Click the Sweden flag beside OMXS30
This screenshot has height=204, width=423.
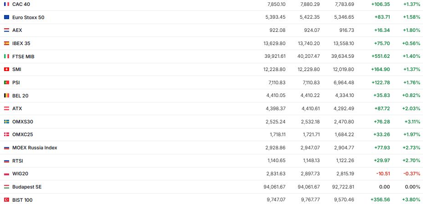(x=6, y=122)
